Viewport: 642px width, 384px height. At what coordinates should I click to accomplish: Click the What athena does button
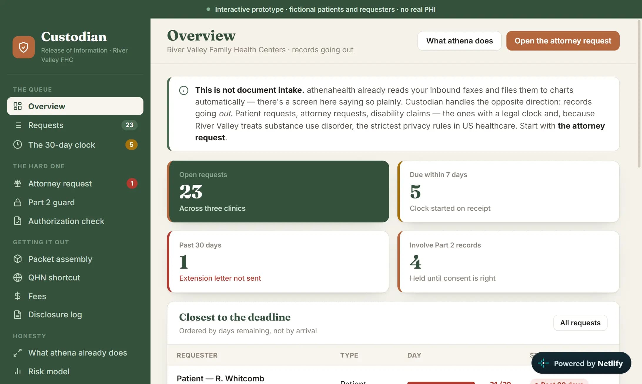click(459, 41)
